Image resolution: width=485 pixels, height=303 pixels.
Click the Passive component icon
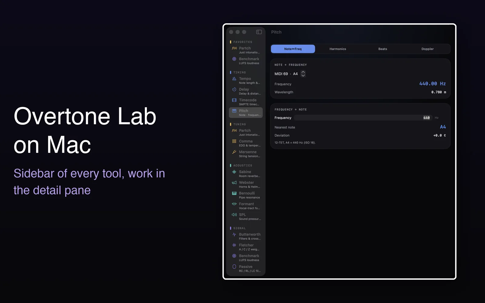coord(234,267)
